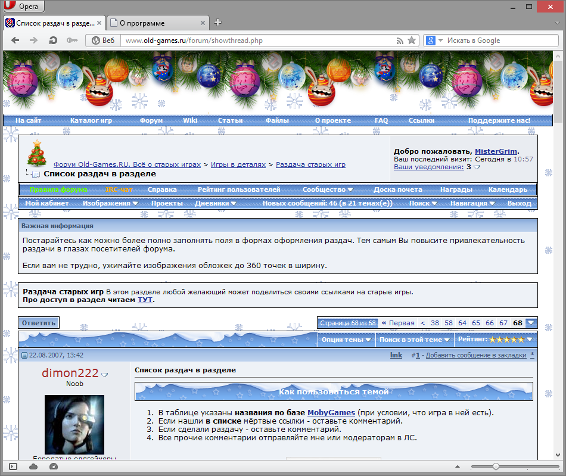This screenshot has width=566, height=476.
Task: Click the page vertical scrollbar
Action: coord(558,255)
